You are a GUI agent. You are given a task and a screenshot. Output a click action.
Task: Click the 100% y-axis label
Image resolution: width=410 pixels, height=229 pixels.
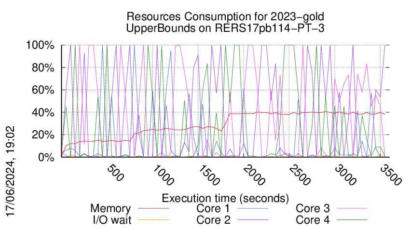40,45
